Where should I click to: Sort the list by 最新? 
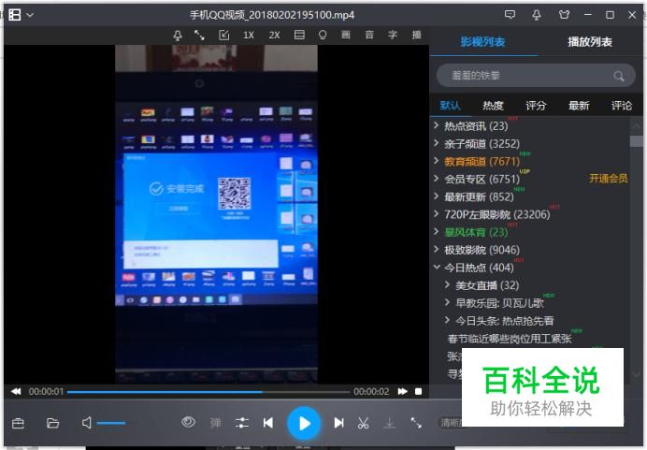click(579, 106)
